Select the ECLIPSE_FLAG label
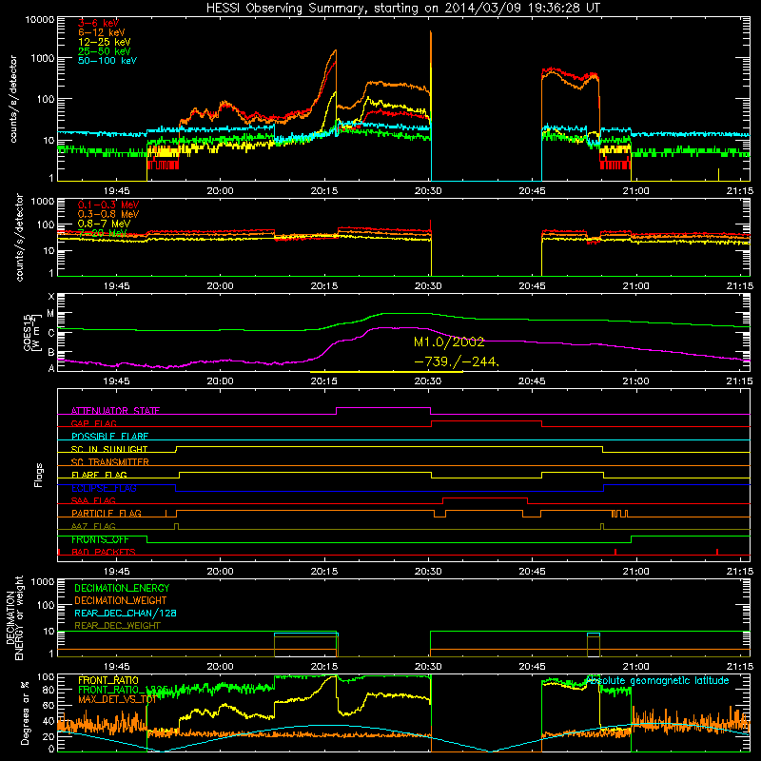Screen dimensions: 761x761 click(104, 488)
